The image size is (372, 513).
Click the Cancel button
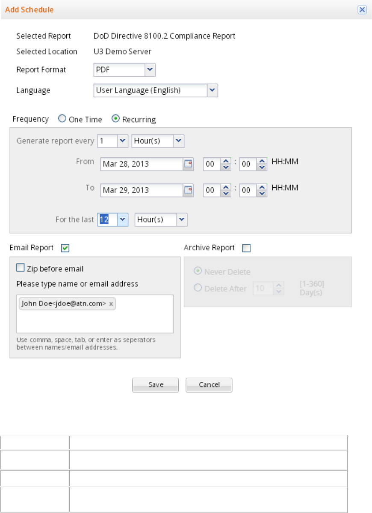209,385
